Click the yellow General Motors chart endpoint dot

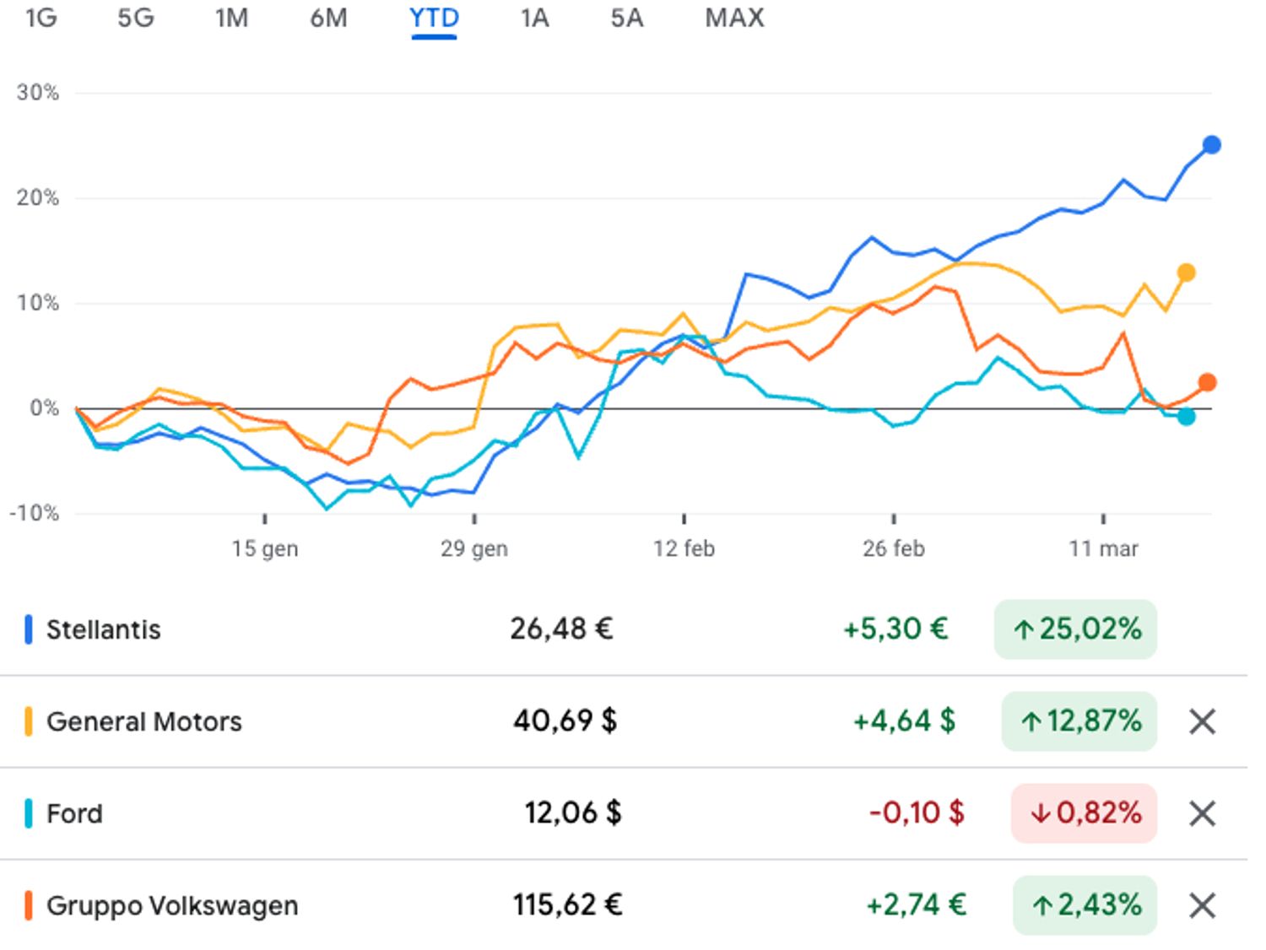1186,273
